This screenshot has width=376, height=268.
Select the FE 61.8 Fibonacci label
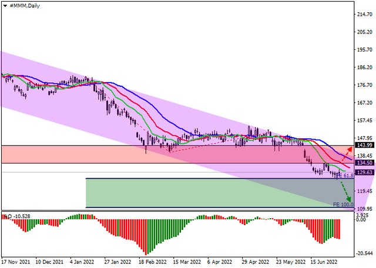point(345,176)
